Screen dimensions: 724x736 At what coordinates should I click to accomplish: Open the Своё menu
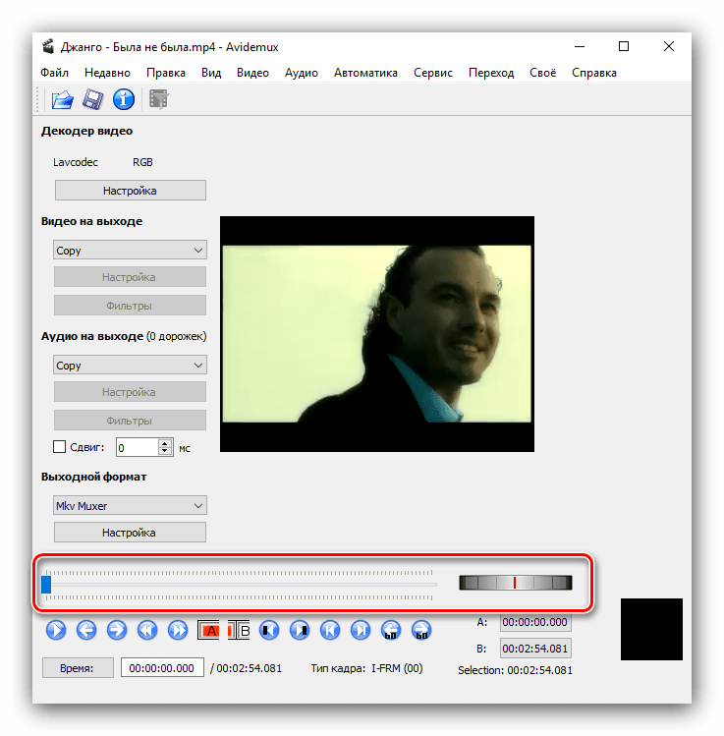pyautogui.click(x=543, y=73)
